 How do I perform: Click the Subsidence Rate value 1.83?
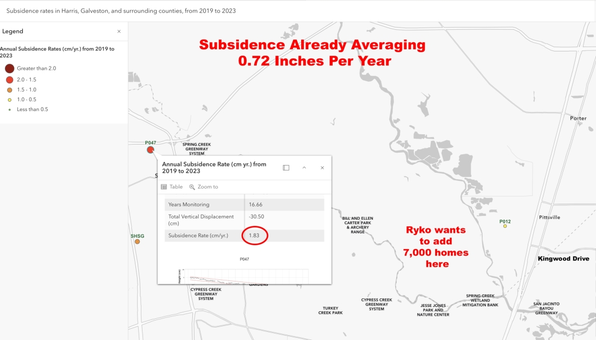pos(254,236)
